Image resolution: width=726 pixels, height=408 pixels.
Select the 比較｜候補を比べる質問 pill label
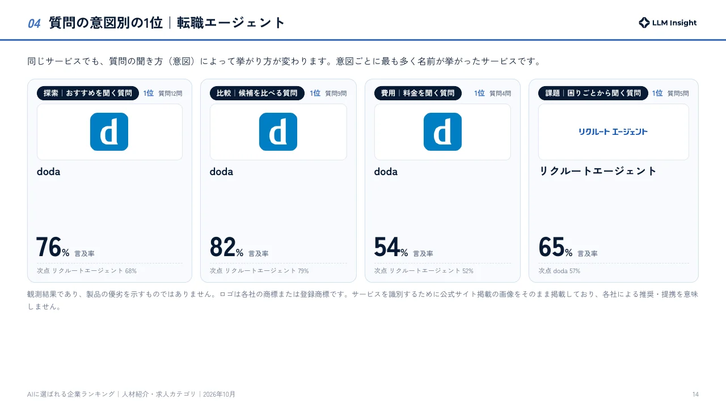(x=257, y=93)
